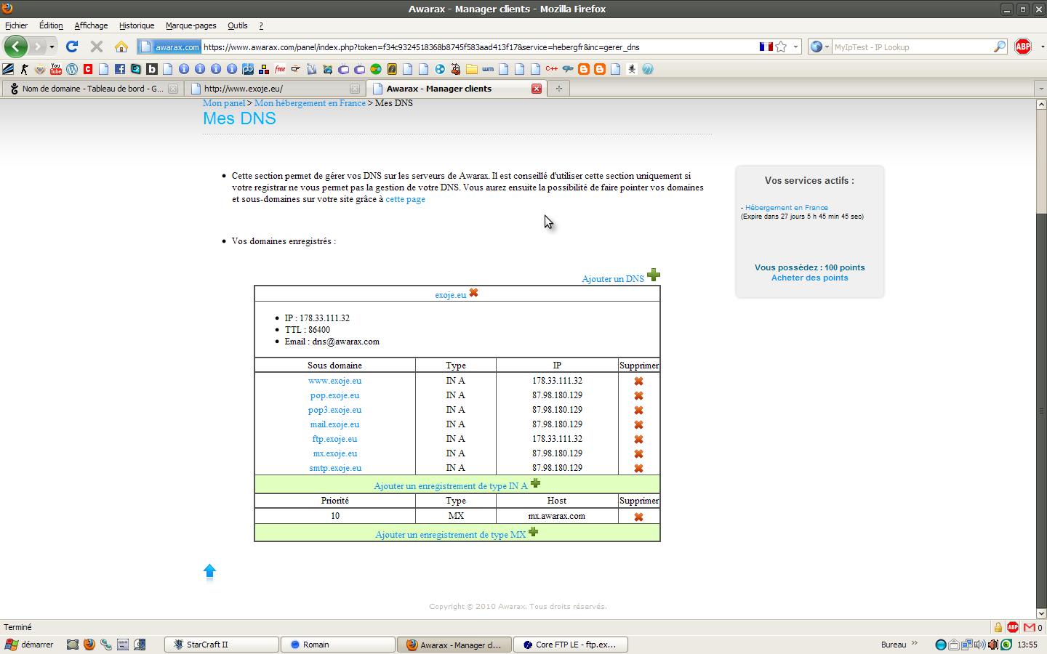Delete the www.exoje.eu record
The image size is (1047, 654).
point(638,381)
